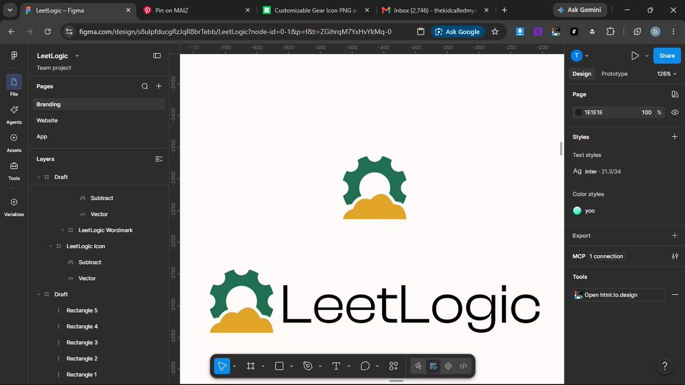Viewport: 685px width, 385px height.
Task: Click the Ask Google button
Action: (458, 32)
